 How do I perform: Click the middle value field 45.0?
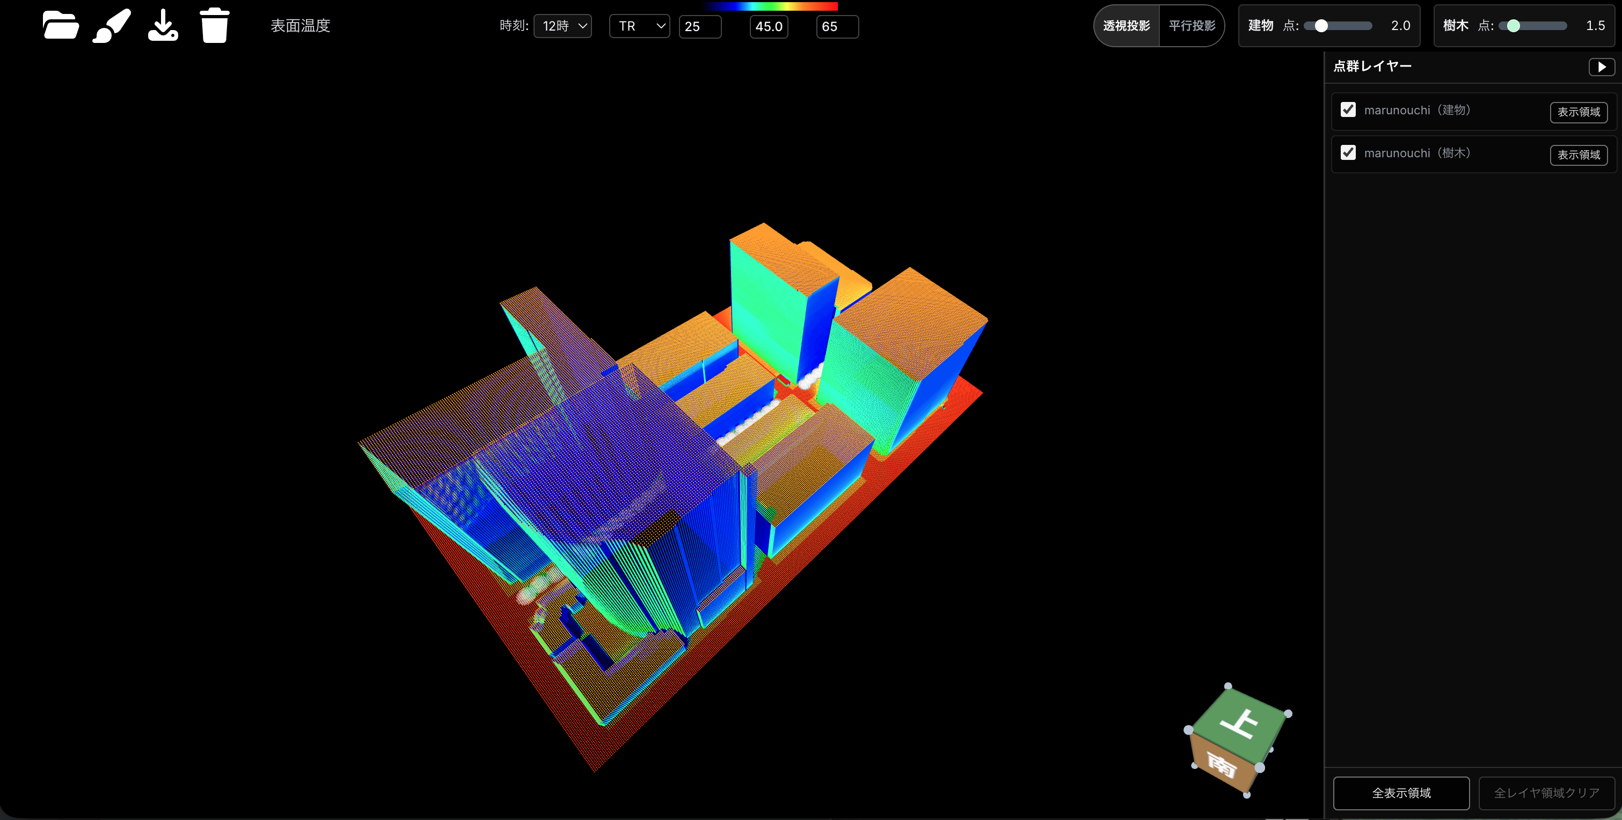point(769,26)
